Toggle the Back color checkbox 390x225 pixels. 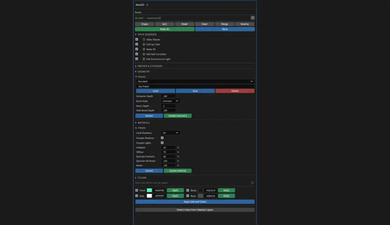188,196
